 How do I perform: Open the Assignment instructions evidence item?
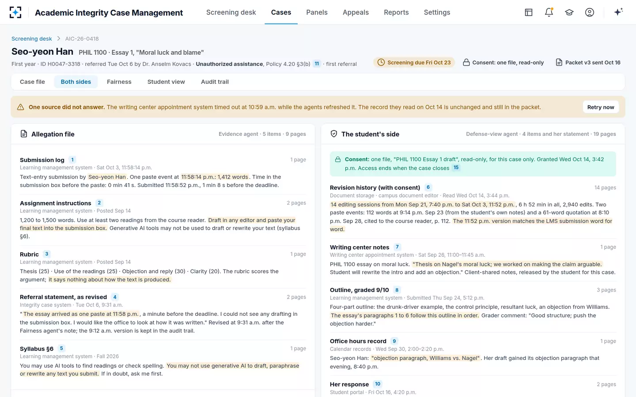click(x=56, y=203)
